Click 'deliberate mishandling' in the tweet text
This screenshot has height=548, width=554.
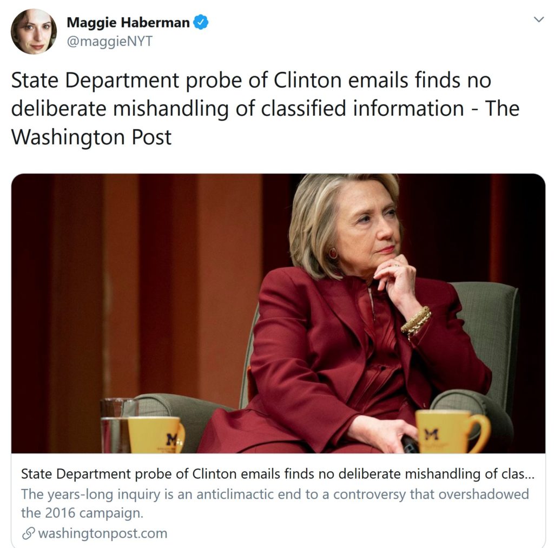click(x=120, y=109)
